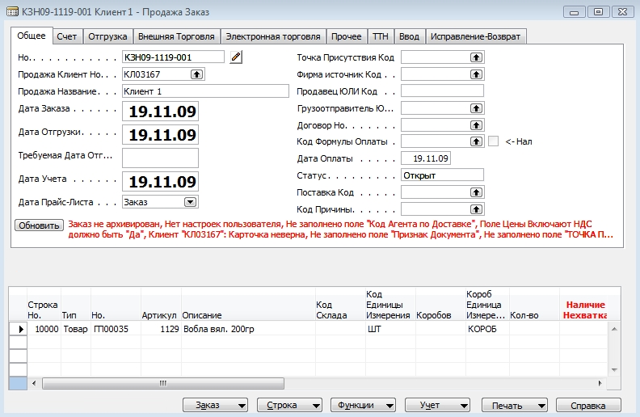Toggle the Нал checkbox

(493, 141)
